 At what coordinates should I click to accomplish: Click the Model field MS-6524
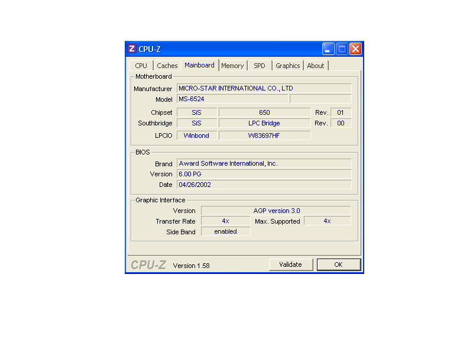click(x=232, y=99)
